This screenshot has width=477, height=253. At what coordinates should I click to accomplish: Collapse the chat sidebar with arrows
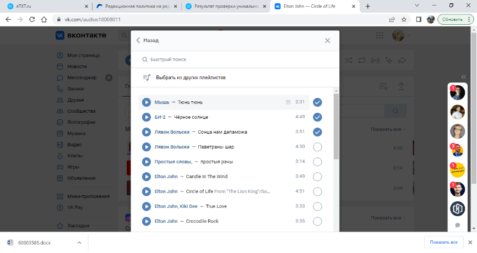(463, 77)
